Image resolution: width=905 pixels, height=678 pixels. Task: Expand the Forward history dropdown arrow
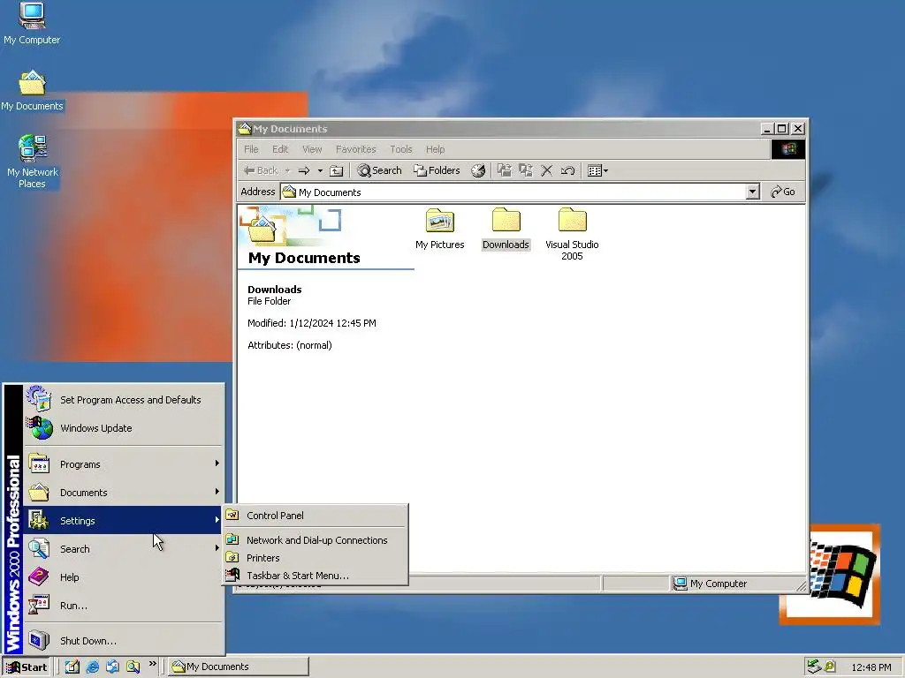[320, 170]
